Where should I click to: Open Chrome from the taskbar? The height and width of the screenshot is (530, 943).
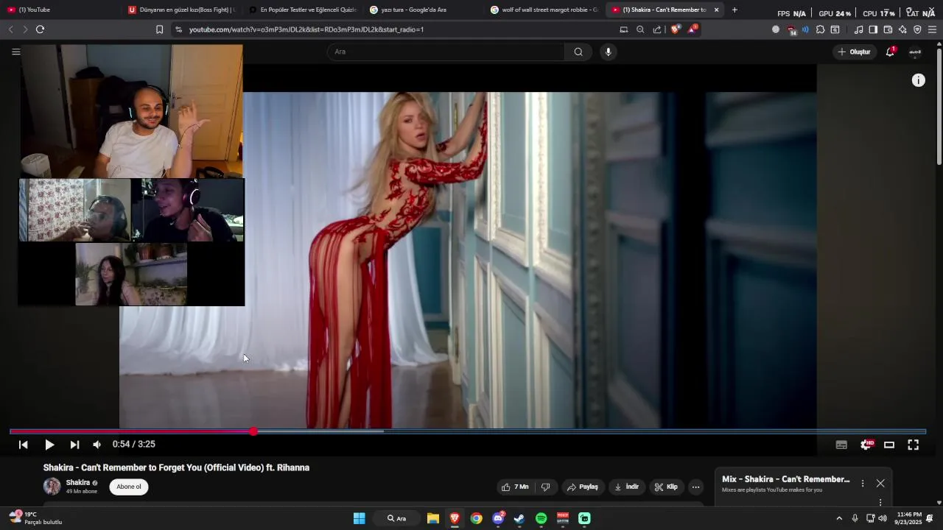(477, 518)
